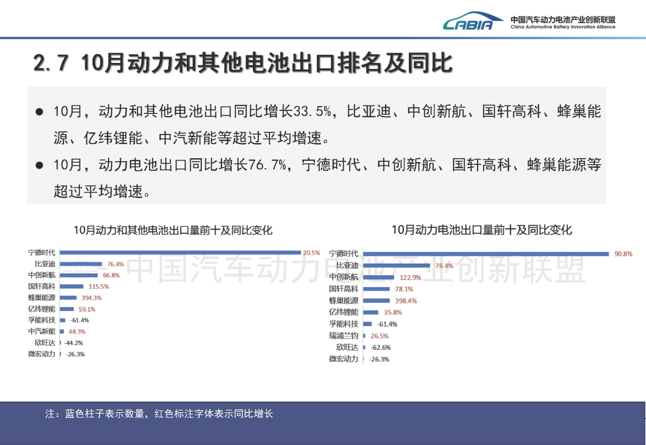Select the slide title 2.7 10月动力和其他电池出口排名及同比
The height and width of the screenshot is (445, 646).
click(x=242, y=64)
